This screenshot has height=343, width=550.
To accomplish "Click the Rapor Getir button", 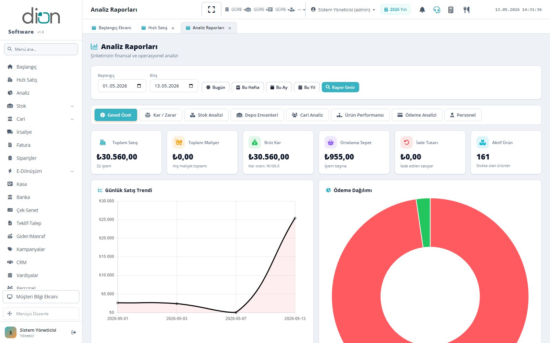I will coord(340,87).
